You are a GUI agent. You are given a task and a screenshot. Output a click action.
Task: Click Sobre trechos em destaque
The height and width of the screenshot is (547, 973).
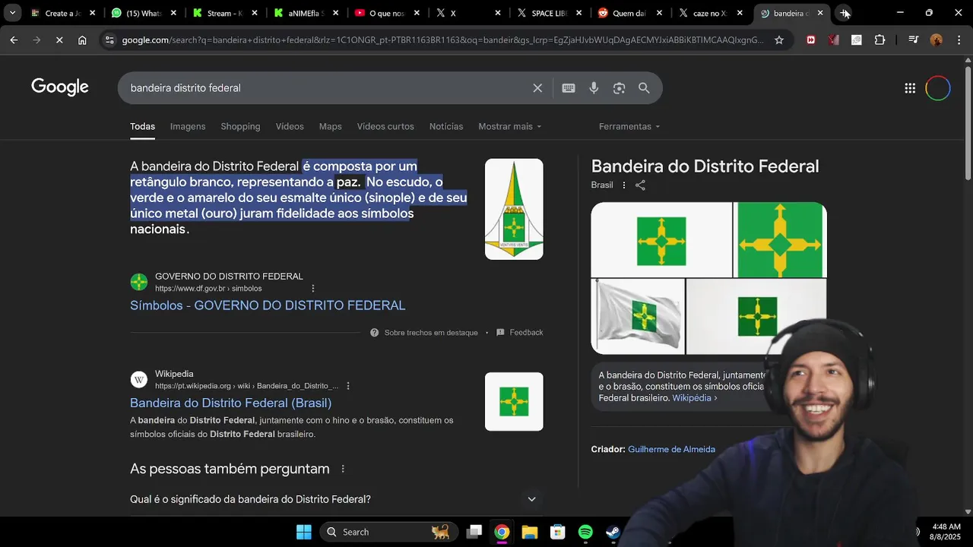click(x=424, y=333)
